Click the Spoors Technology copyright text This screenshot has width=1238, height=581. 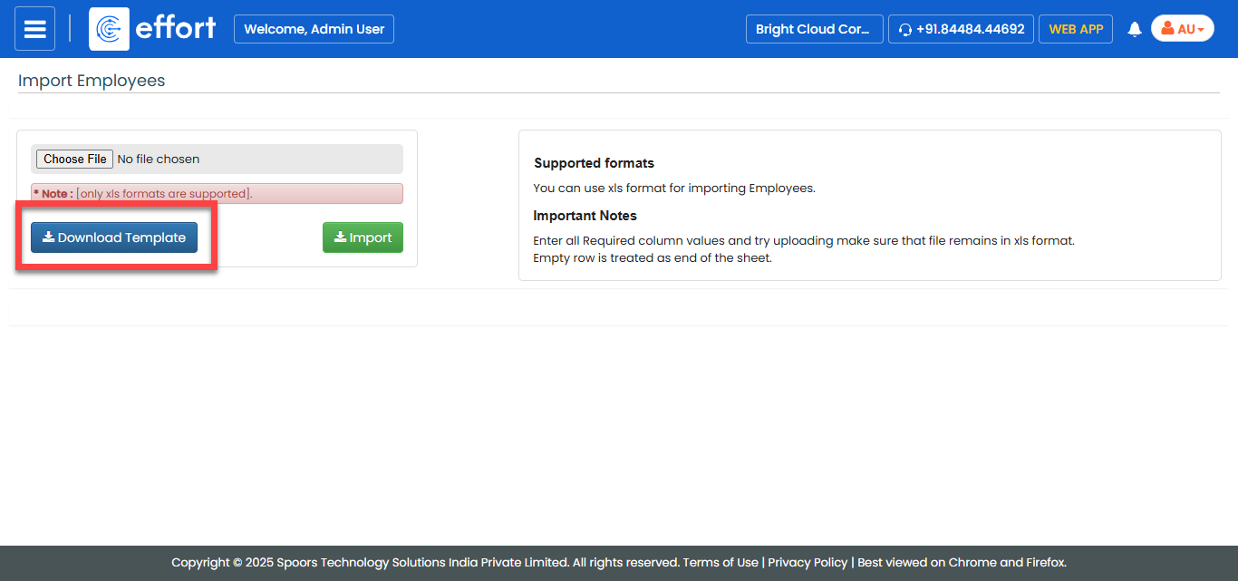tap(424, 562)
